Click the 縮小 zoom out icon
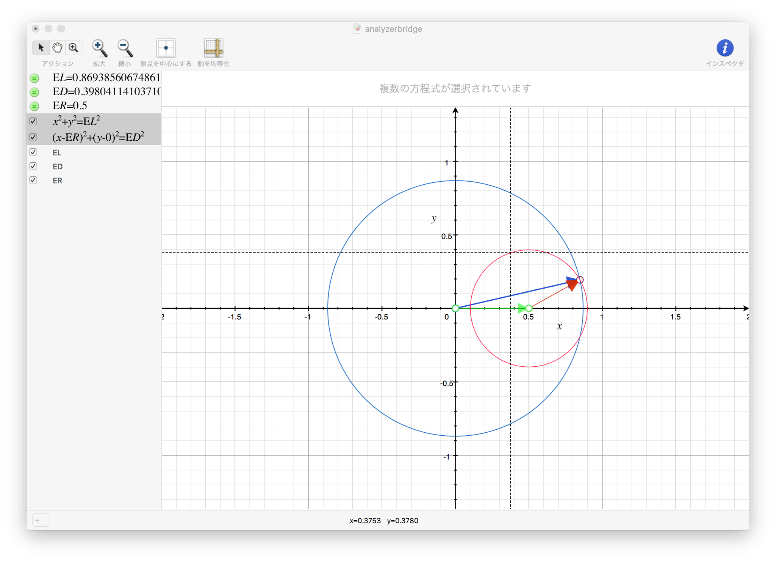Image resolution: width=776 pixels, height=562 pixels. click(x=124, y=48)
